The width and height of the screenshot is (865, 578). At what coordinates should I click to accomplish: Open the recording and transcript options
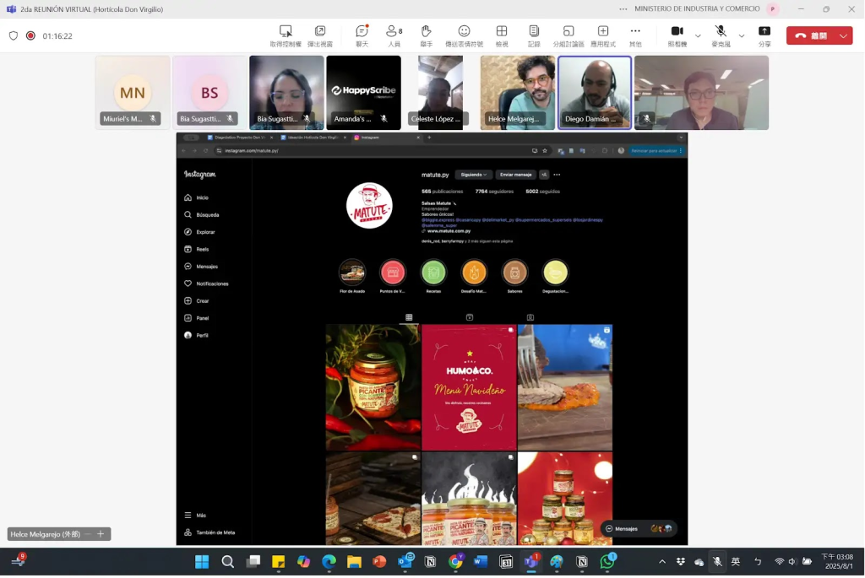(x=534, y=35)
